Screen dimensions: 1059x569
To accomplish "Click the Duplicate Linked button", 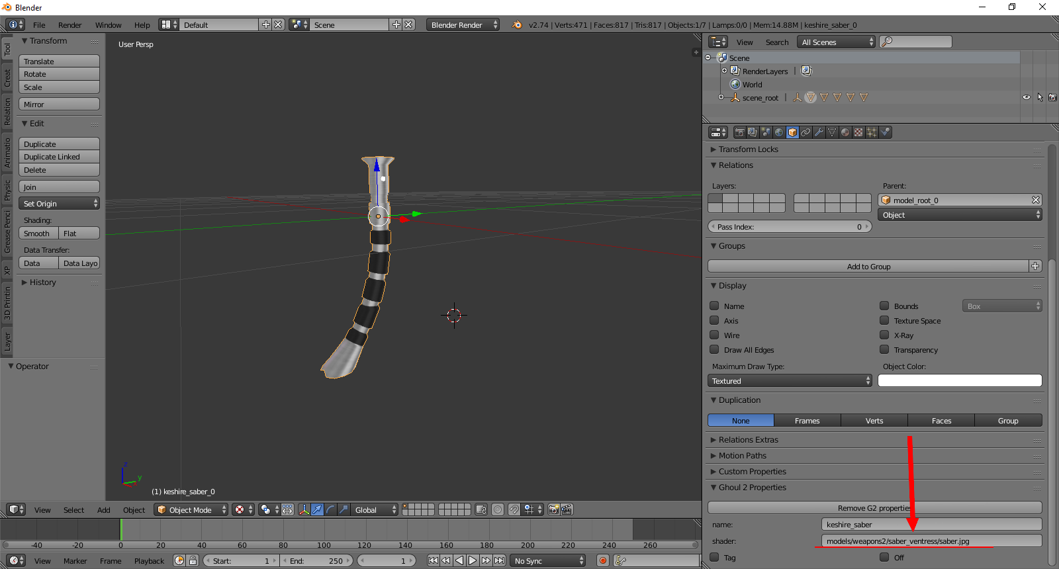I will 59,157.
